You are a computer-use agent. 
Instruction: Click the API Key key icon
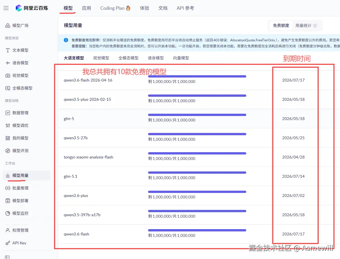coord(7,243)
